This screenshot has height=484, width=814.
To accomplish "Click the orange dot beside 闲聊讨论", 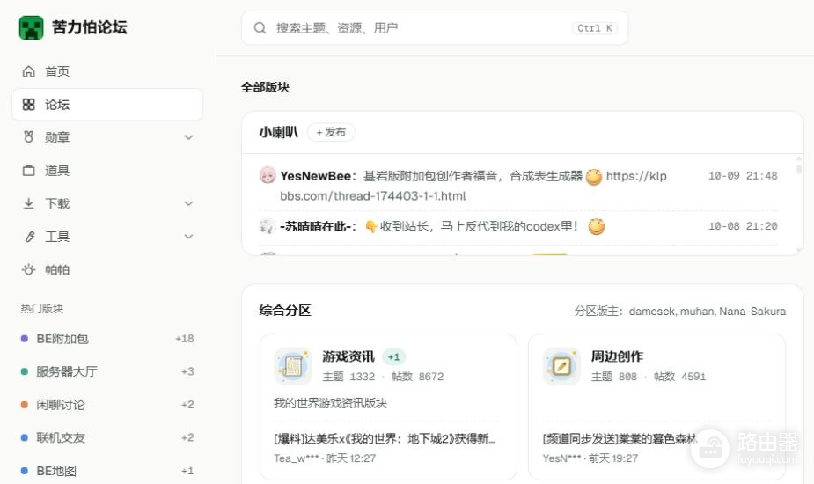I will (24, 405).
